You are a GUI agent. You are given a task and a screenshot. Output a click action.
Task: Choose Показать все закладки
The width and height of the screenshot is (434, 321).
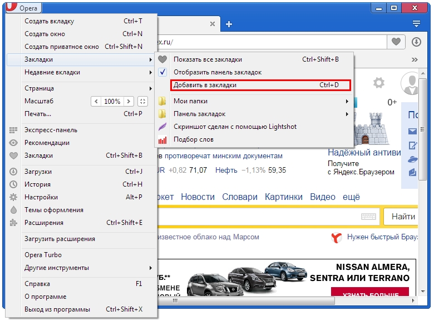pyautogui.click(x=254, y=59)
